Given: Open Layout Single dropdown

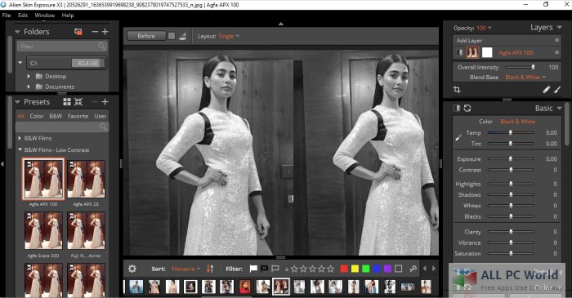Looking at the screenshot, I should [228, 36].
